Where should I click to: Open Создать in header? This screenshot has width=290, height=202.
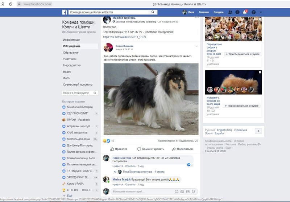coord(219,12)
